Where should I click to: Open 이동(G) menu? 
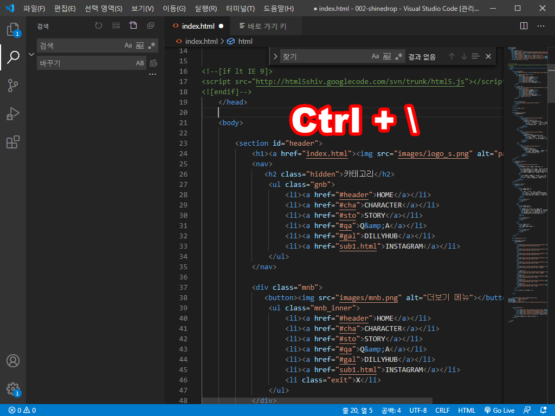[174, 9]
